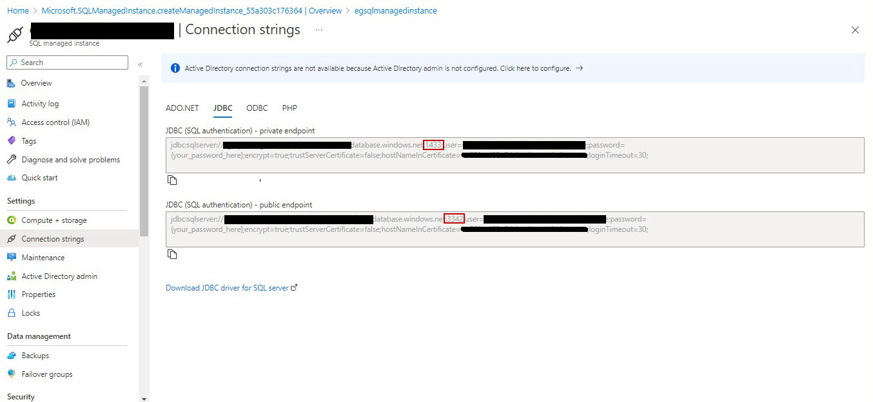Switch to the PHP tab
Viewport: 873px width, 402px height.
[x=289, y=108]
